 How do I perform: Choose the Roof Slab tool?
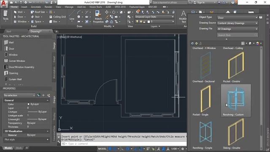point(38,12)
